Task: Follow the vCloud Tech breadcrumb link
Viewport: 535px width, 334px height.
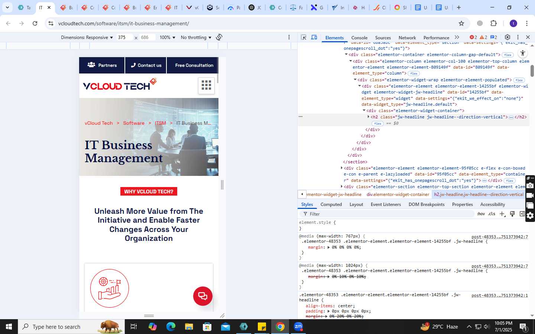Action: tap(98, 123)
